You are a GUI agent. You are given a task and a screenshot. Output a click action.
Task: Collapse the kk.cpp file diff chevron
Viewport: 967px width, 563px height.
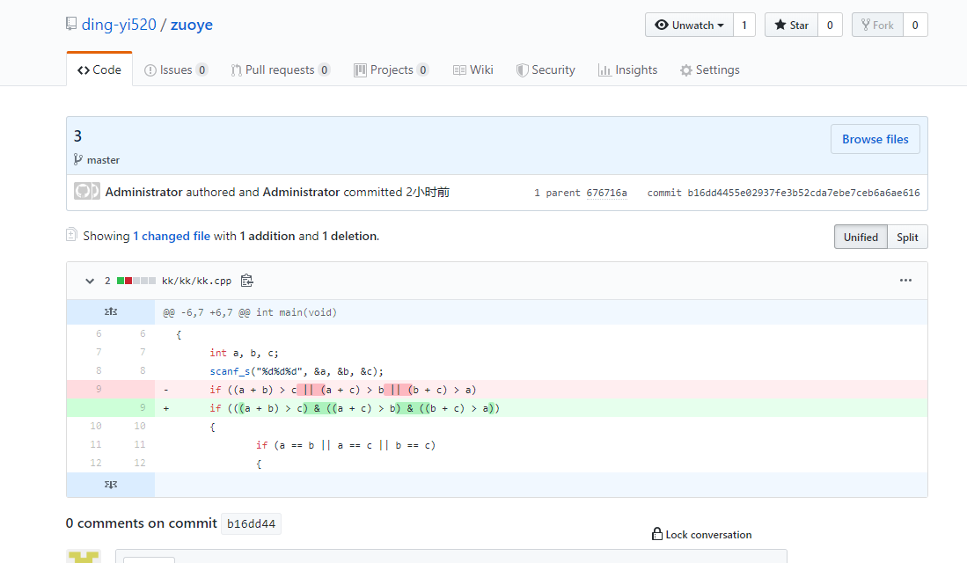[x=89, y=281]
